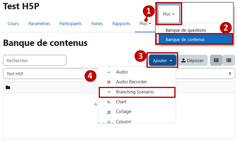Click the Rapports navigation link

click(121, 23)
